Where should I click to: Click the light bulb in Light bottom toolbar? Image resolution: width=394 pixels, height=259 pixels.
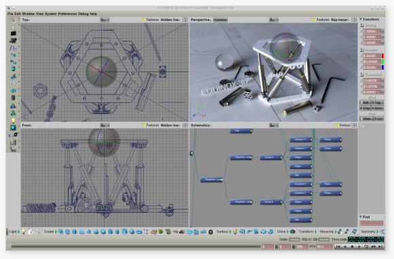click(x=24, y=231)
